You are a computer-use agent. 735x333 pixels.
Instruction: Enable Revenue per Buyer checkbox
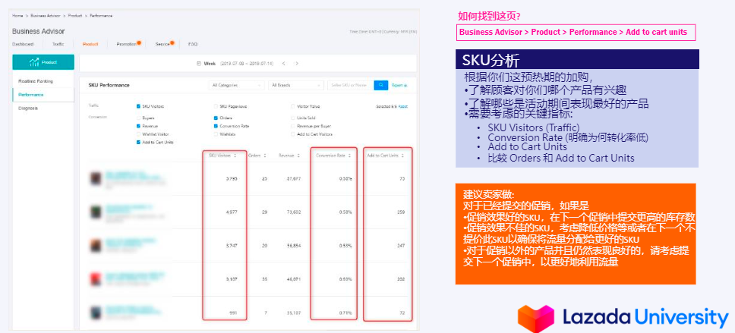point(293,126)
